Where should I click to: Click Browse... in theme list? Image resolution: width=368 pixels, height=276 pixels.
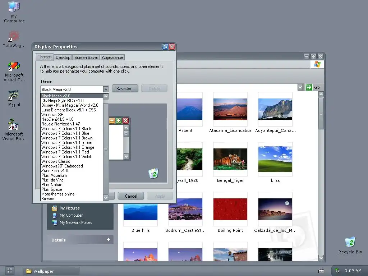72,199
